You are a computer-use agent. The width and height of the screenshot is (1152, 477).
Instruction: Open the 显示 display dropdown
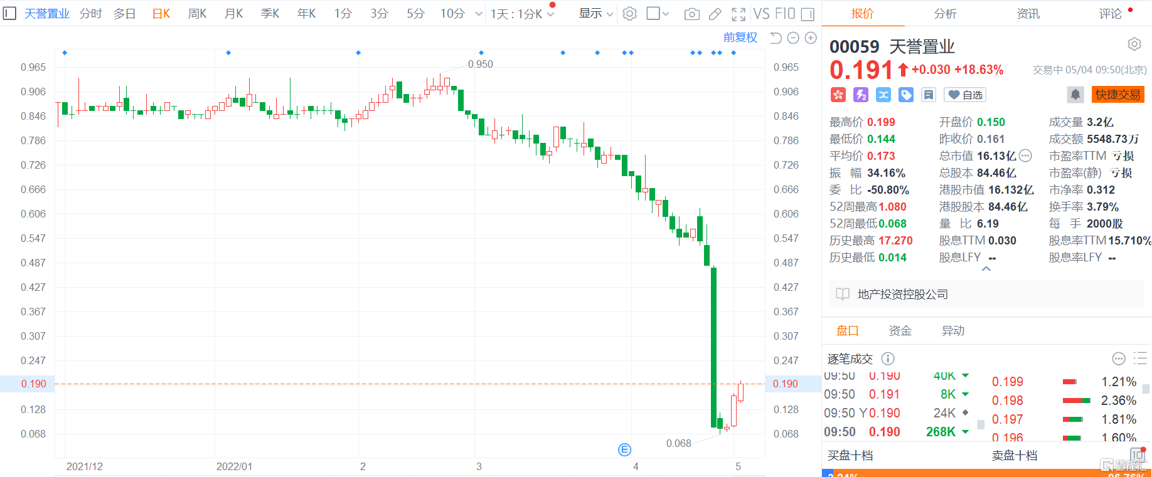595,14
